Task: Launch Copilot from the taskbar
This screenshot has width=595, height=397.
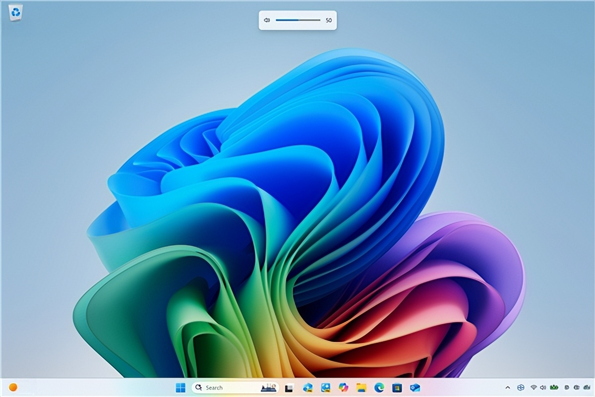Action: (343, 388)
